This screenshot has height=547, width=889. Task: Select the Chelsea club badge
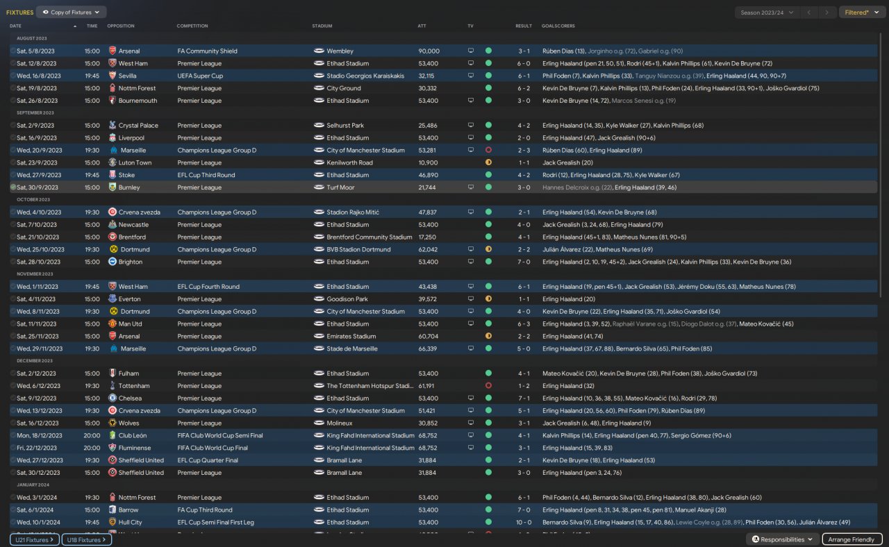[x=113, y=398]
